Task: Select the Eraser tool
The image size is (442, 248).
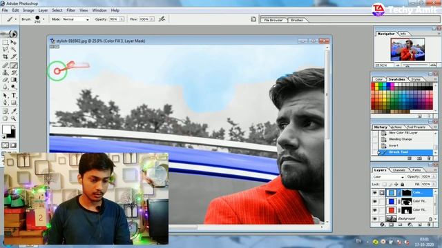Action: point(6,80)
